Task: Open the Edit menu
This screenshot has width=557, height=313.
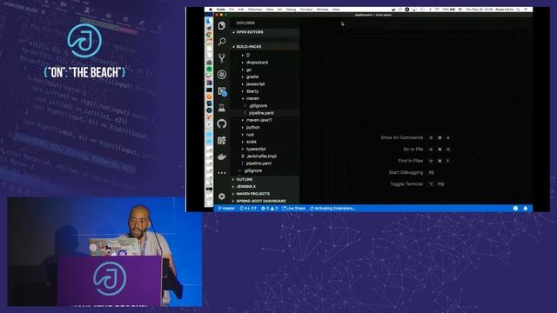Action: point(241,10)
